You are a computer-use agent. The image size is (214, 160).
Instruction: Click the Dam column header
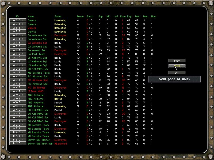(123, 17)
